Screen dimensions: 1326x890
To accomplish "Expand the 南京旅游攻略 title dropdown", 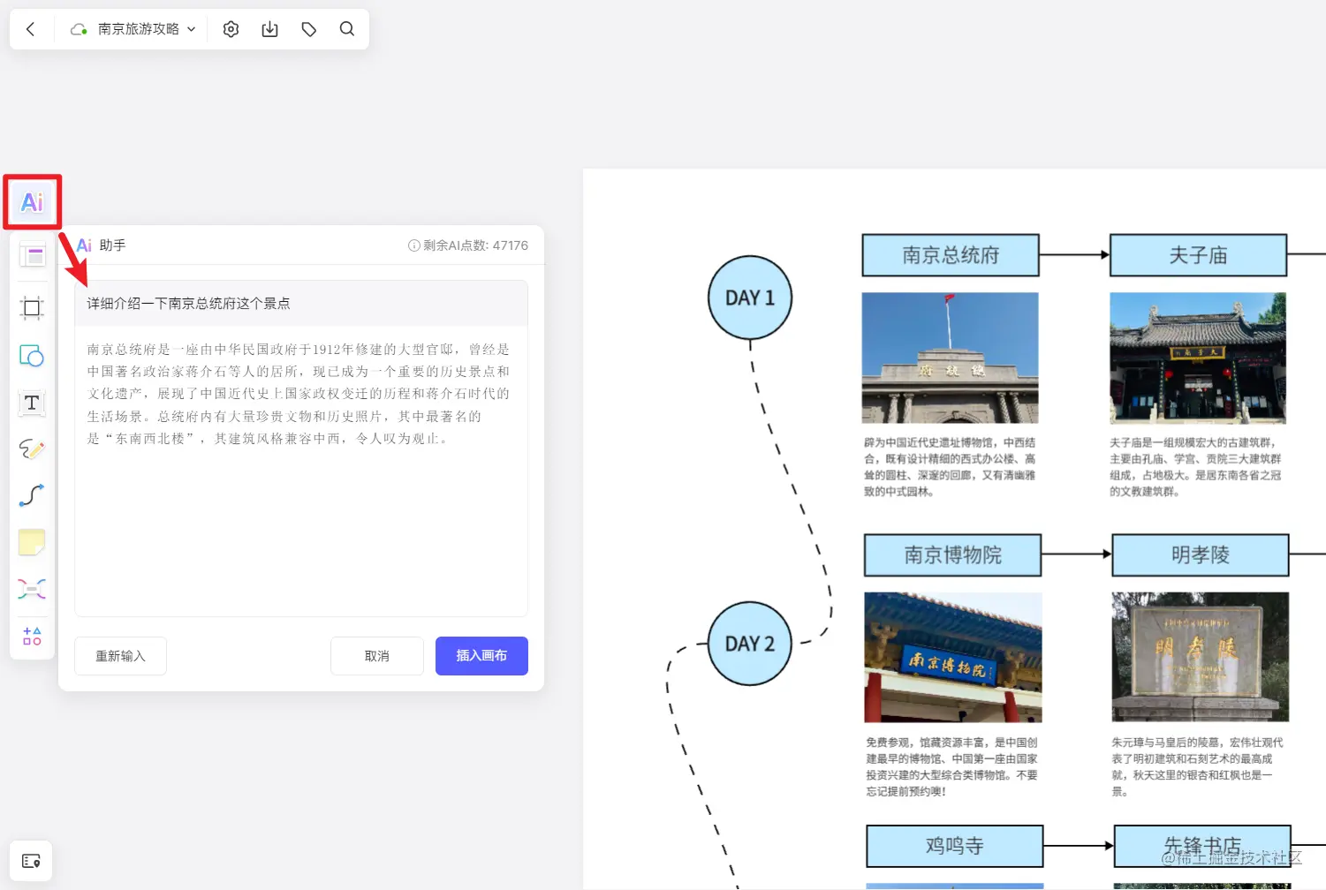I will (191, 28).
